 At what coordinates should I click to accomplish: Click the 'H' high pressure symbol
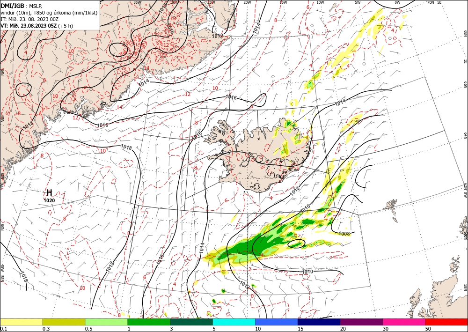click(x=50, y=192)
